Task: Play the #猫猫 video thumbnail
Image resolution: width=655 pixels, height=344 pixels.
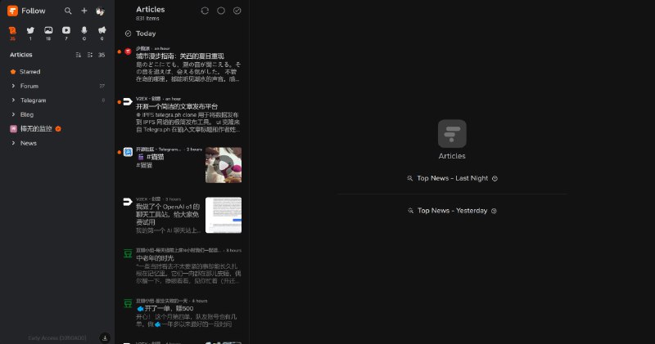Action: coord(223,164)
